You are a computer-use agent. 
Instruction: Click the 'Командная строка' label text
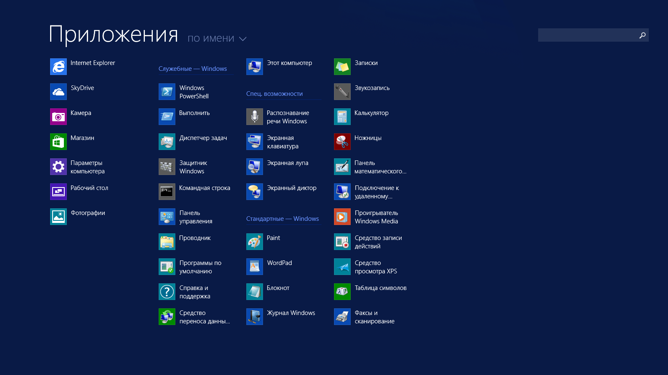coord(205,188)
